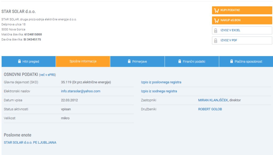Image resolution: width=273 pixels, height=155 pixels.
Task: Select the registration number 6134815000
Action: [x=33, y=34]
